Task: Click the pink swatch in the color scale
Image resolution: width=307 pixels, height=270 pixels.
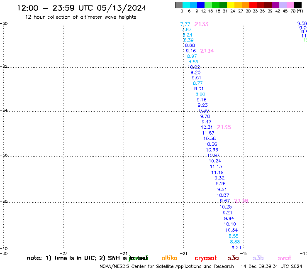Action: point(290,5)
